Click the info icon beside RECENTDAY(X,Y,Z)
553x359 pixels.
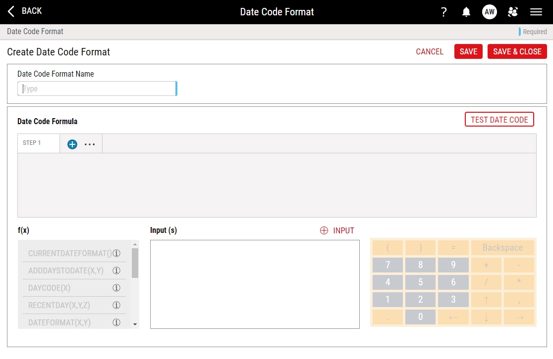(116, 305)
